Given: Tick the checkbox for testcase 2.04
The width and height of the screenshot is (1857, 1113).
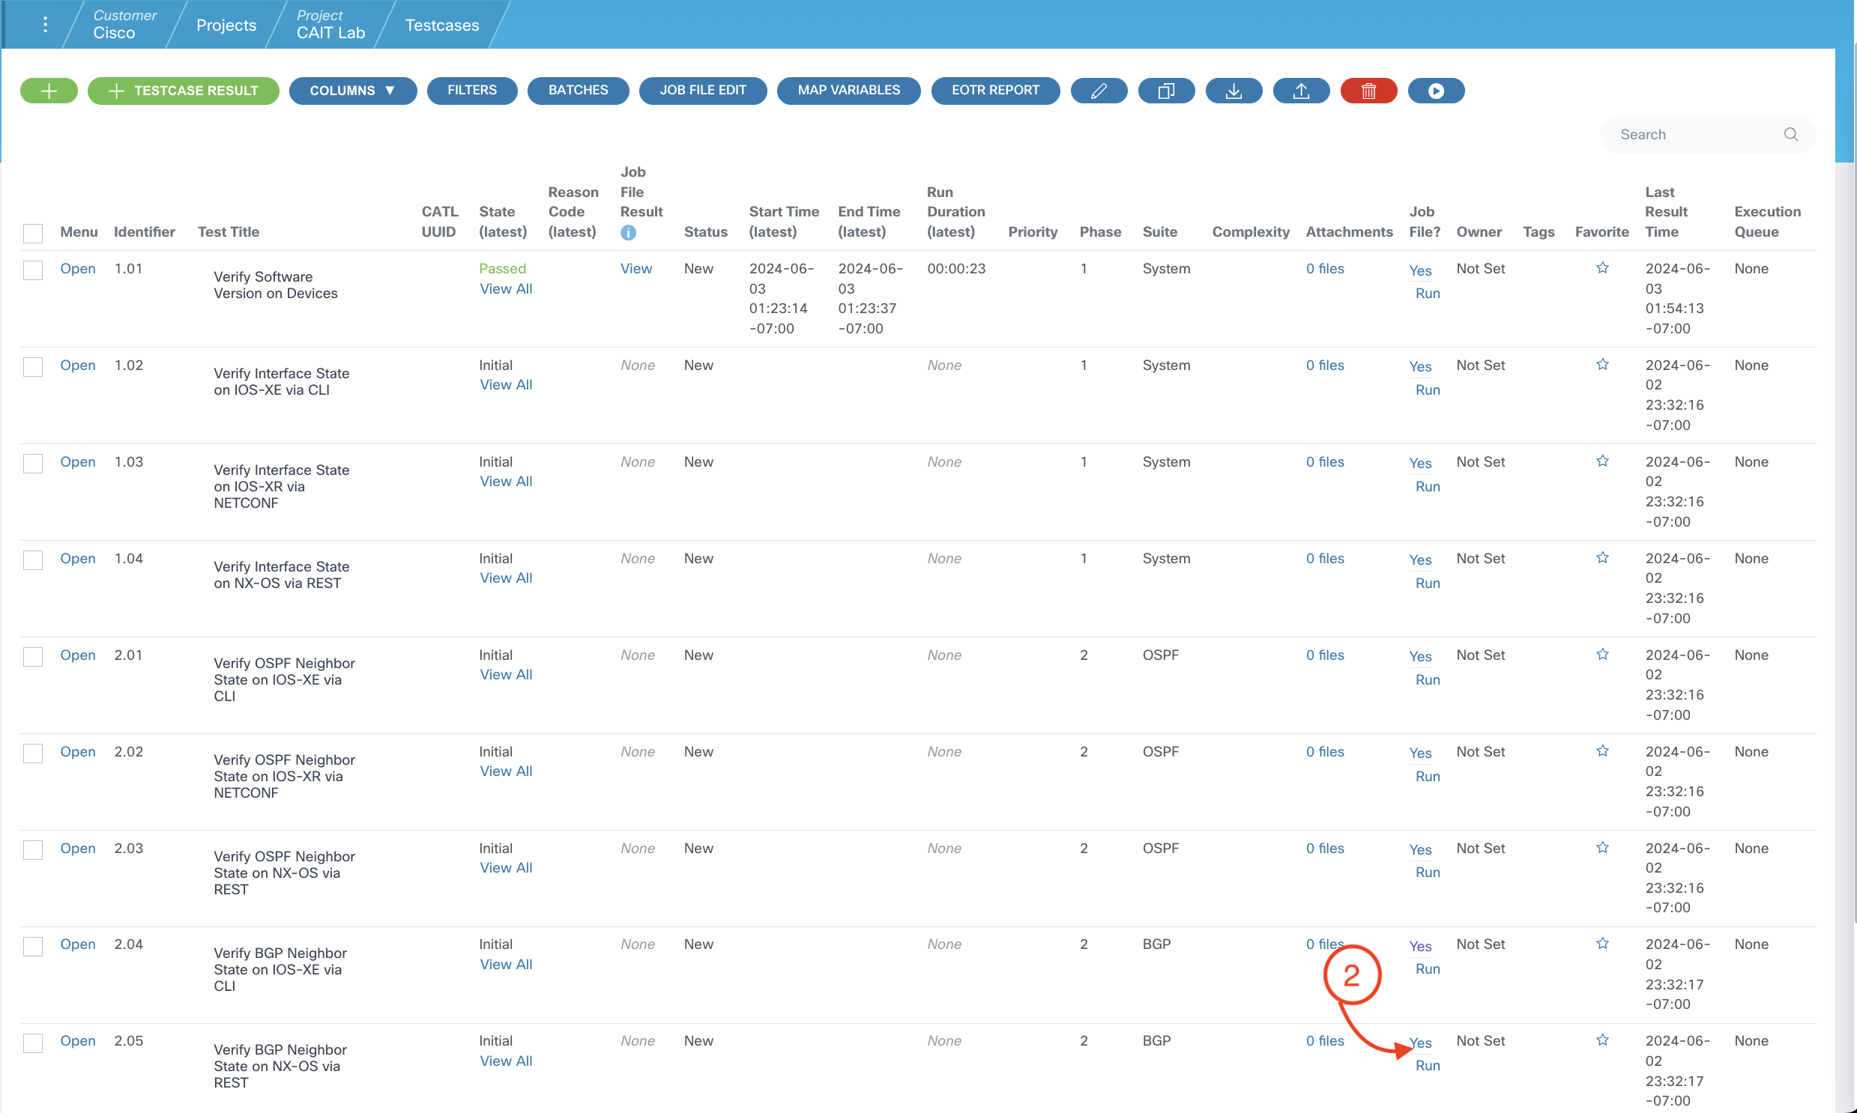Looking at the screenshot, I should [x=33, y=946].
